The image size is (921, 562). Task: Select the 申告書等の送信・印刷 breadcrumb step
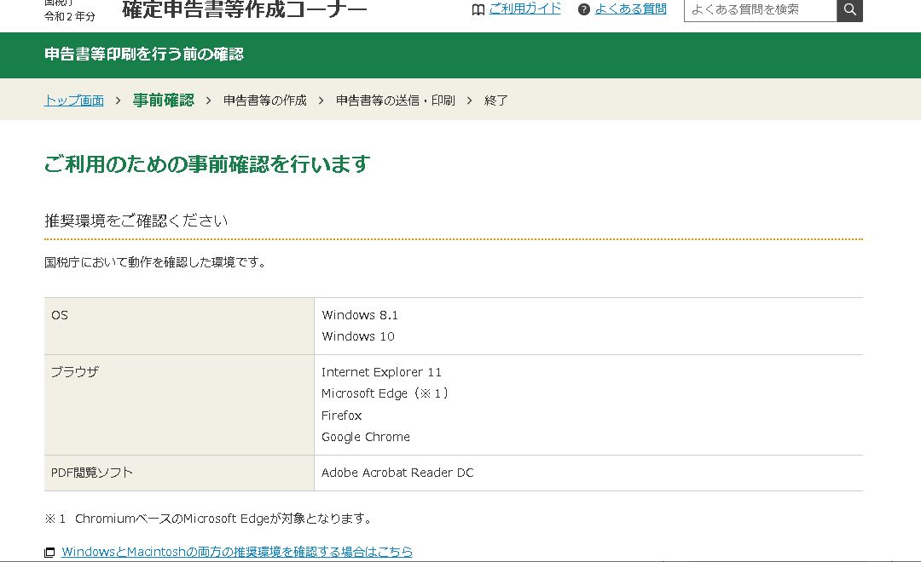(395, 100)
